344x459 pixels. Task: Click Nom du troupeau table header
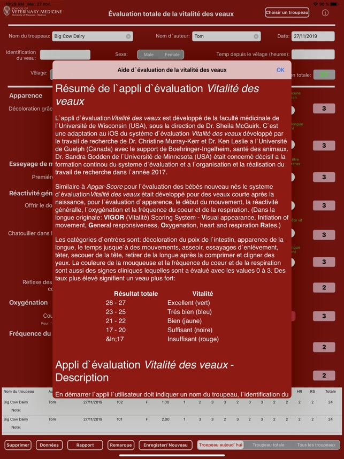19,392
